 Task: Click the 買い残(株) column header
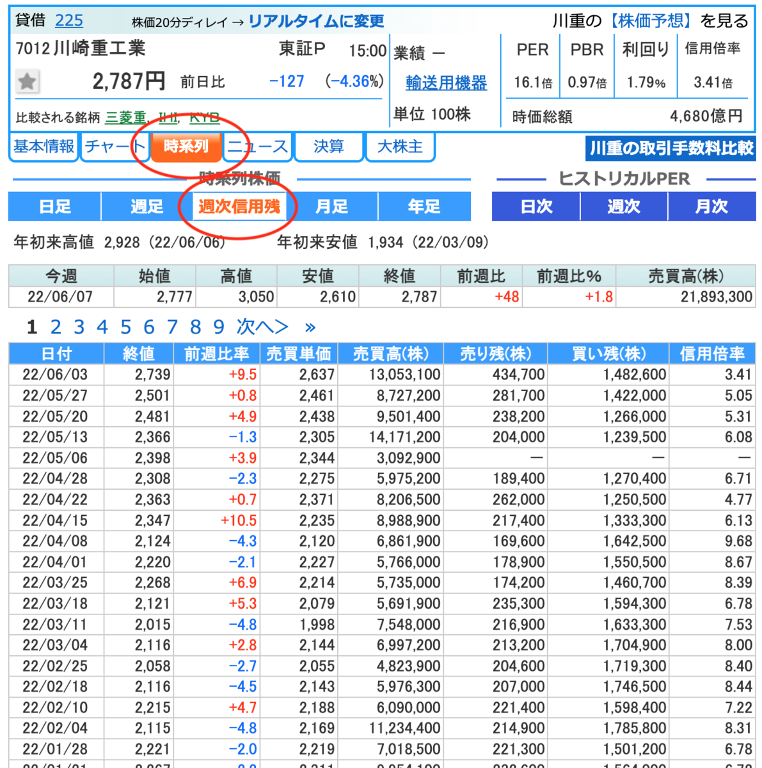[x=608, y=354]
